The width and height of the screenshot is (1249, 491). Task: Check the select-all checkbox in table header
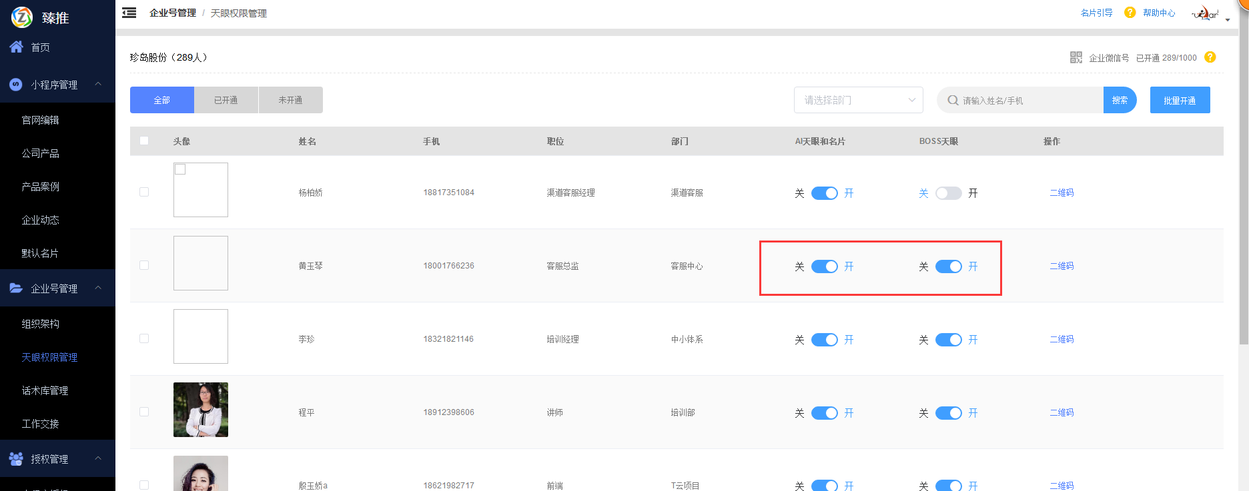point(144,141)
